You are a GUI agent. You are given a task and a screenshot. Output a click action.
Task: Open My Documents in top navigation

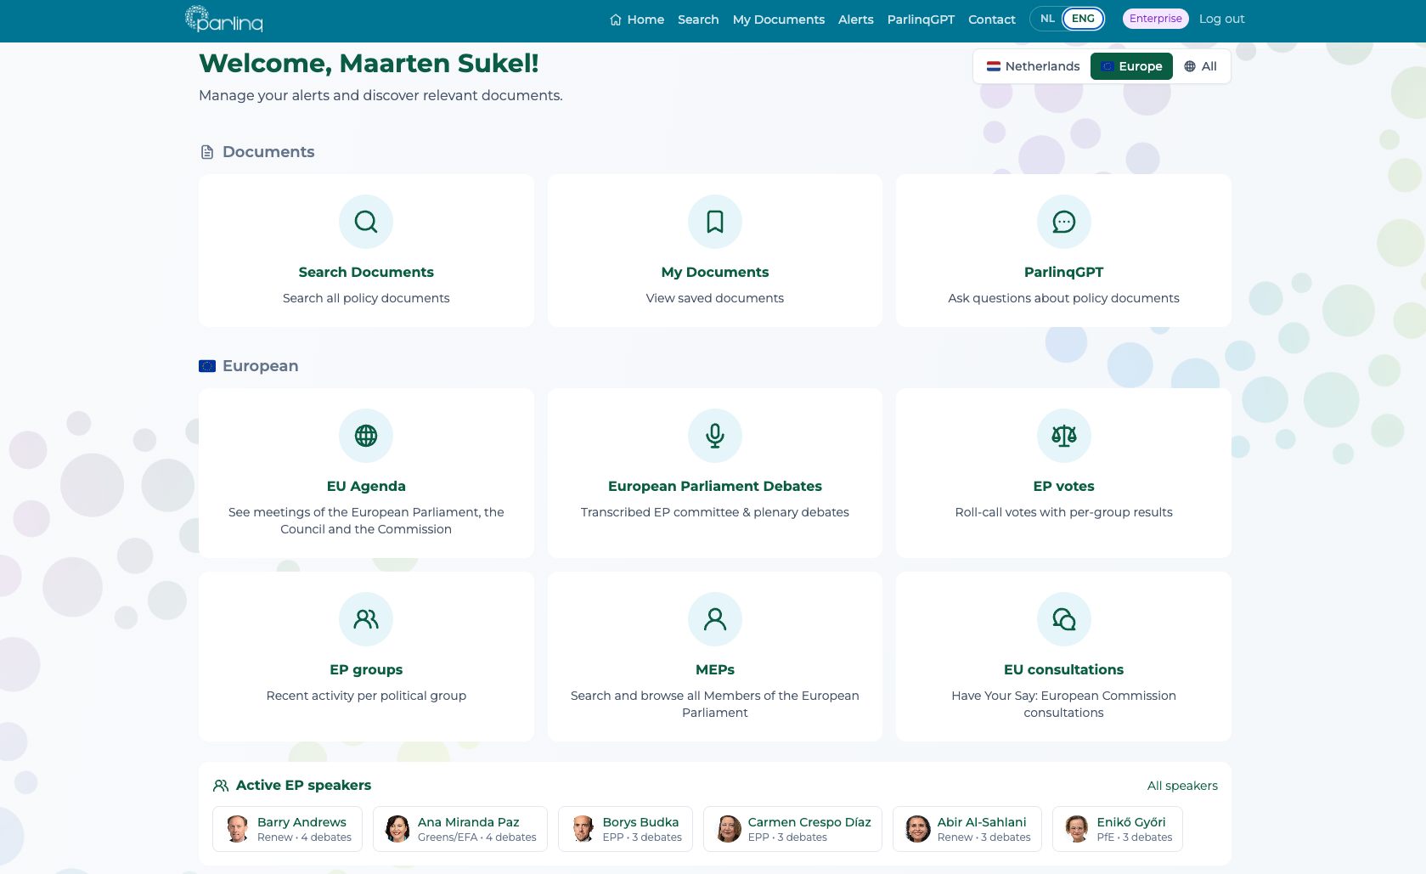click(x=779, y=20)
